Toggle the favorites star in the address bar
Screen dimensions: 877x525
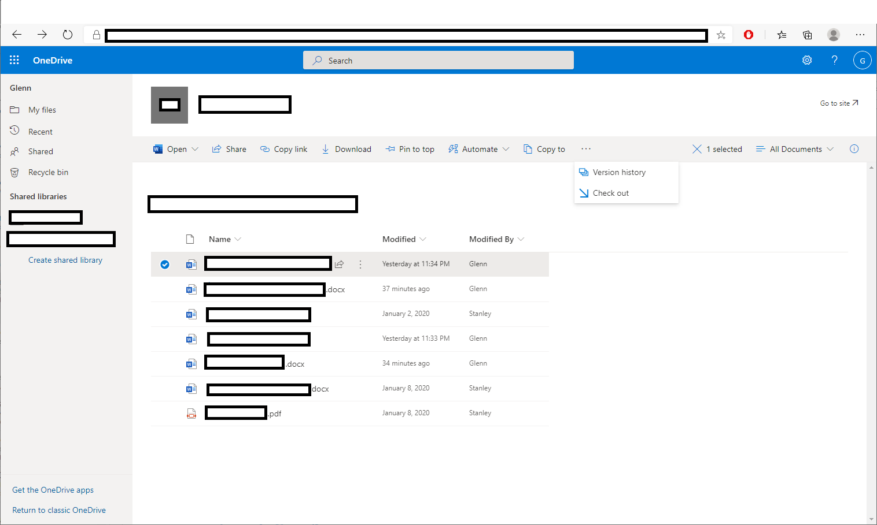click(x=721, y=35)
